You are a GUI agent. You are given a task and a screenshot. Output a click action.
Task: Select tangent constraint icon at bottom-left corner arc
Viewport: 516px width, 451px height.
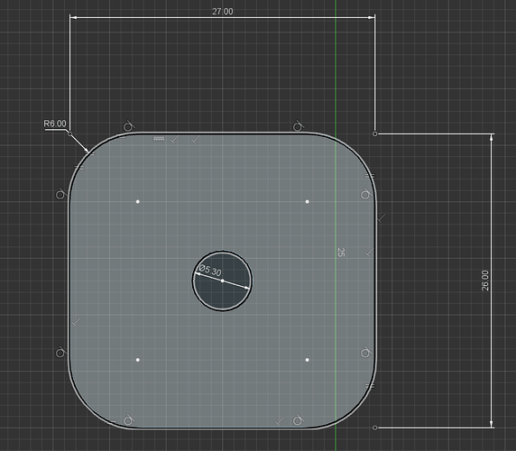click(129, 420)
